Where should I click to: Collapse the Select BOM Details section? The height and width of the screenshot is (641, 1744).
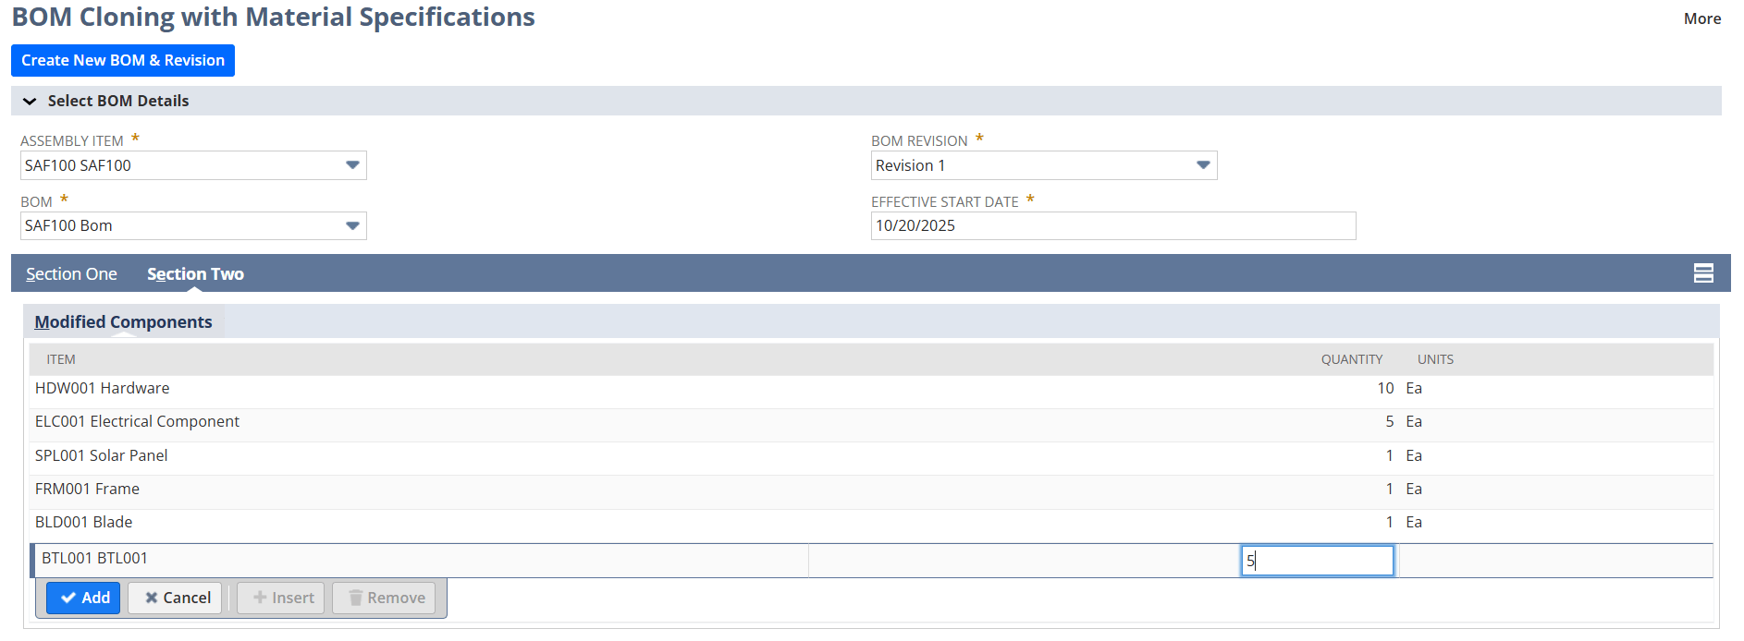(x=30, y=101)
